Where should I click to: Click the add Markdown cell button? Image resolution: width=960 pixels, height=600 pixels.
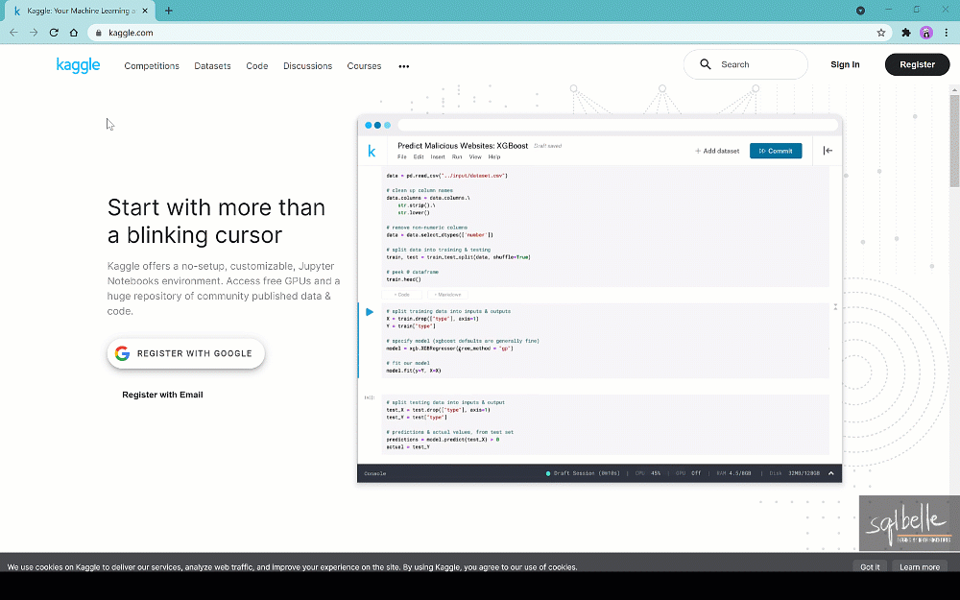447,295
